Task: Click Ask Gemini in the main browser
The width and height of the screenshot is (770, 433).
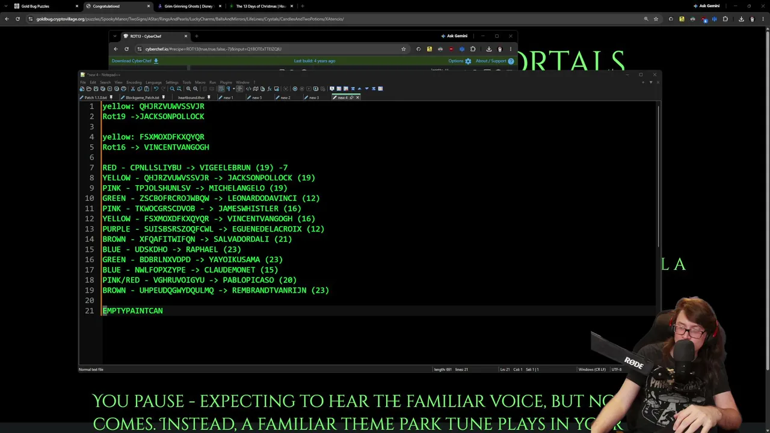Action: tap(706, 6)
